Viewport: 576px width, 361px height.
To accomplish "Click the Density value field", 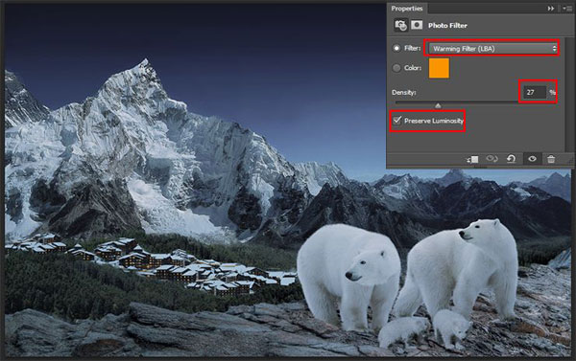I will (535, 92).
